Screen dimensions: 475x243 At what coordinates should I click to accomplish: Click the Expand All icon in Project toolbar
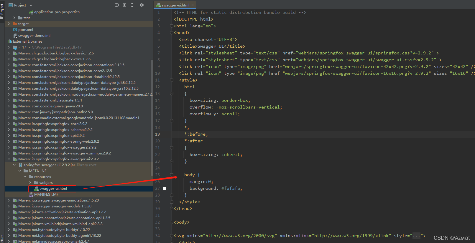[124, 5]
